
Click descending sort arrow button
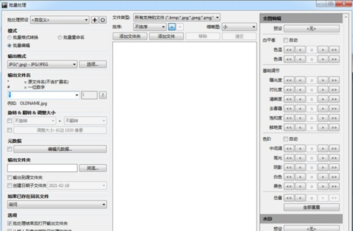(x=179, y=27)
